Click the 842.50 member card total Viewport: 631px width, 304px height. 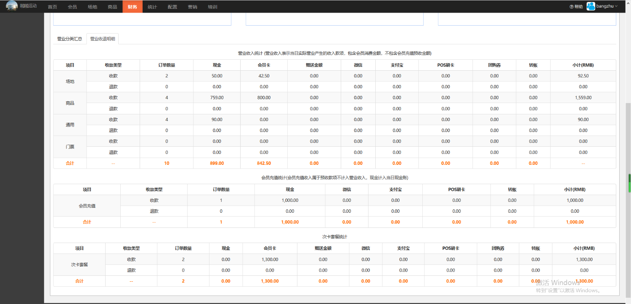(264, 163)
